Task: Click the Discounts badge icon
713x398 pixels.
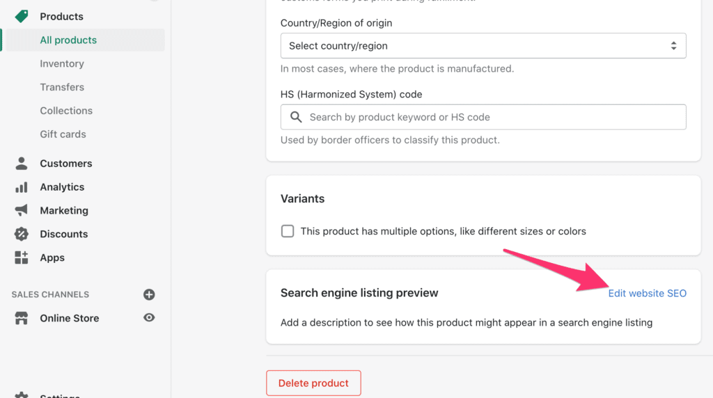Action: point(22,234)
